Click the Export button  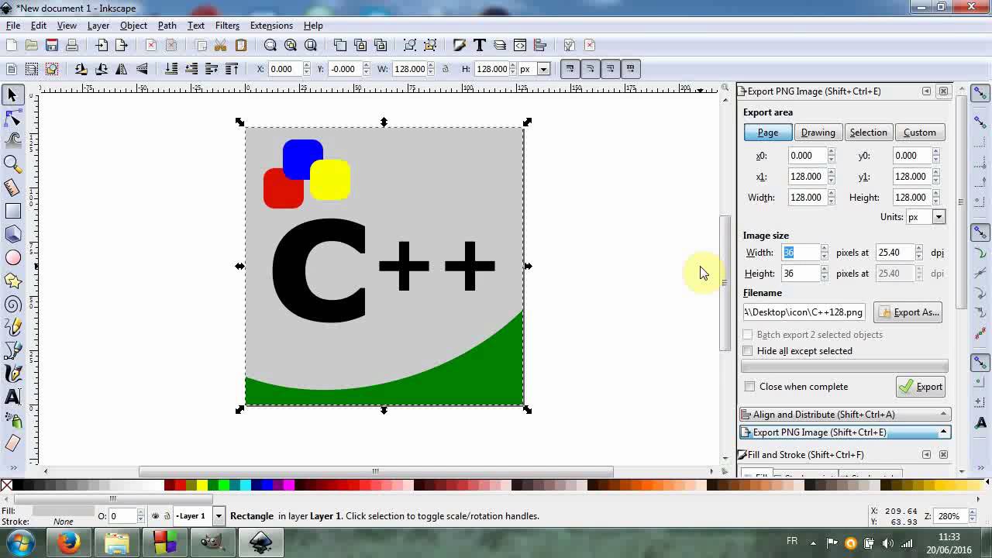click(x=920, y=386)
